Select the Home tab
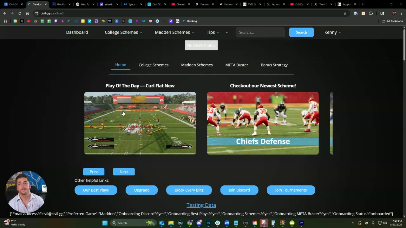Viewport: 406px width, 228px height. pyautogui.click(x=121, y=65)
